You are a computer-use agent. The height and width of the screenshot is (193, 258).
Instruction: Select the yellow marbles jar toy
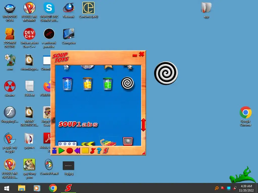pyautogui.click(x=87, y=84)
